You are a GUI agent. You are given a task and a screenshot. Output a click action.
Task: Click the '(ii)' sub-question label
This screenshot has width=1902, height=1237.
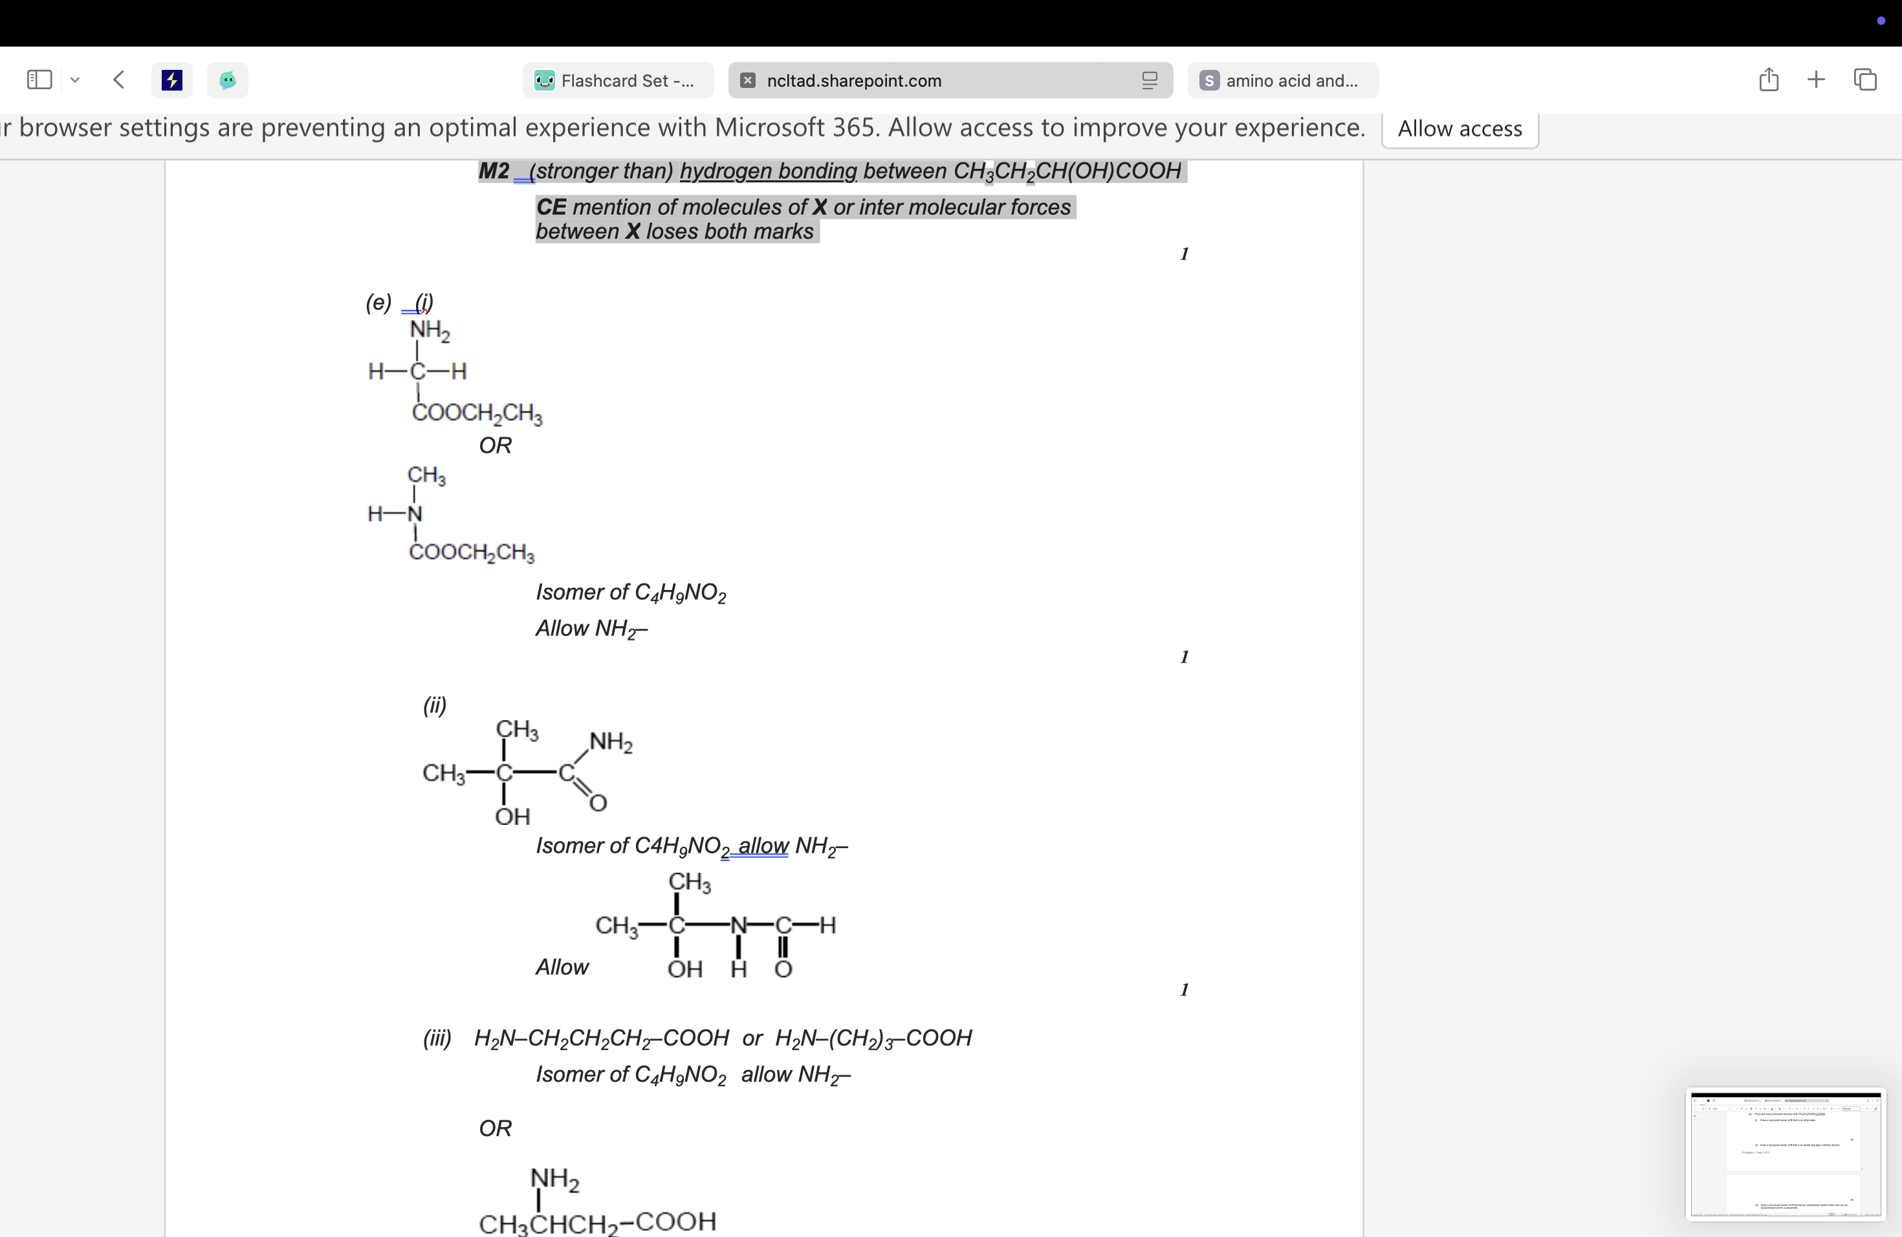click(x=435, y=706)
